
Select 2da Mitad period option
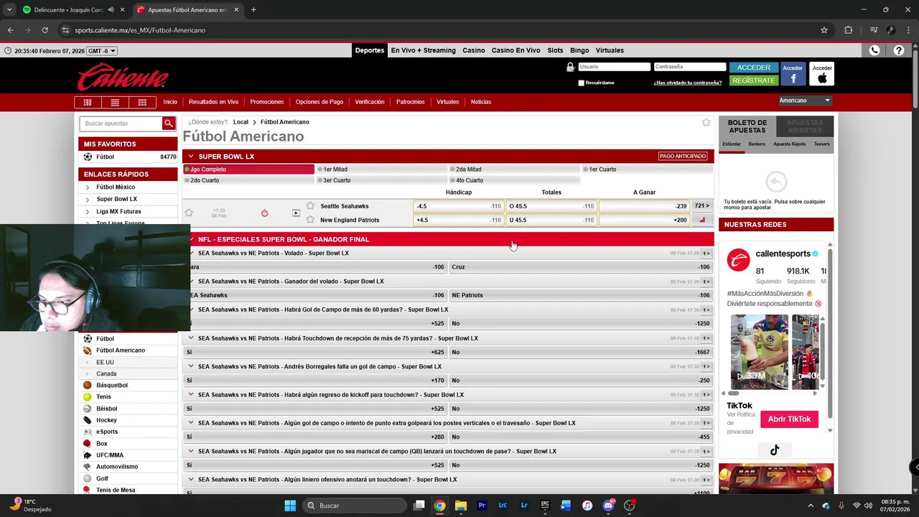coord(514,169)
